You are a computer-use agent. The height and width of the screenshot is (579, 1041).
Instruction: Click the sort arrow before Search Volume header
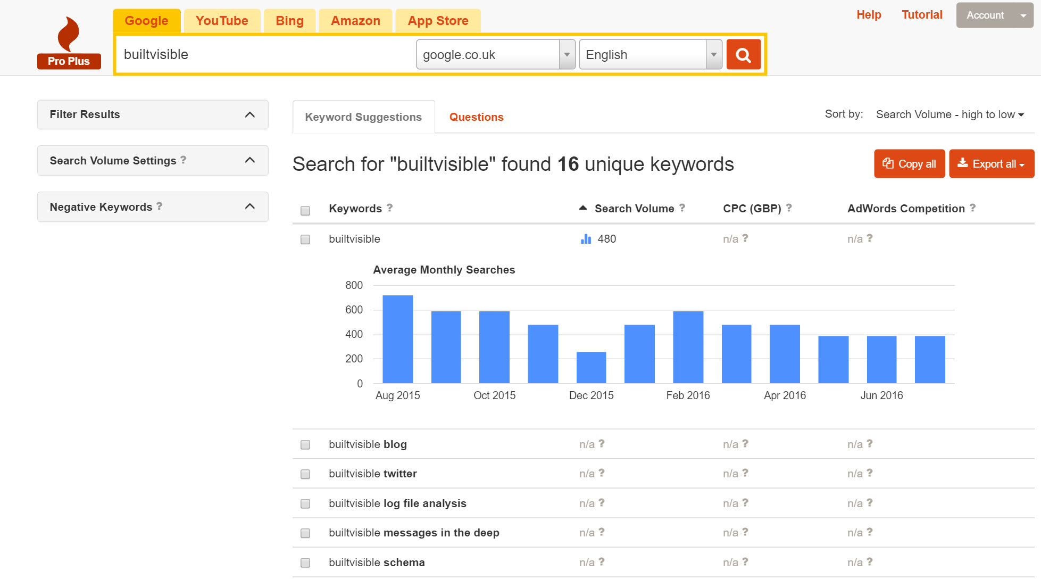[583, 208]
